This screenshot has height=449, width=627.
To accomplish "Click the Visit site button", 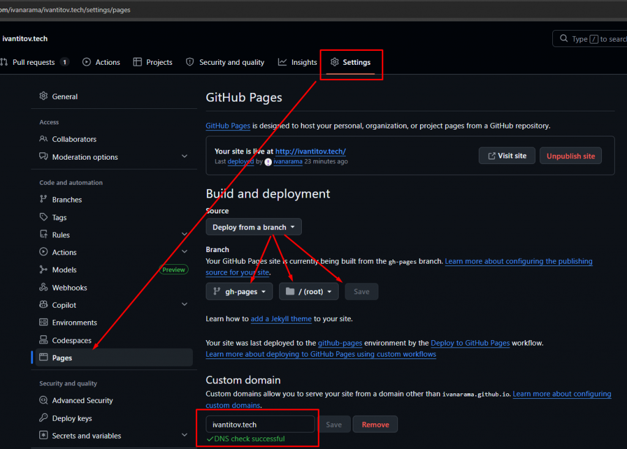I will tap(507, 156).
